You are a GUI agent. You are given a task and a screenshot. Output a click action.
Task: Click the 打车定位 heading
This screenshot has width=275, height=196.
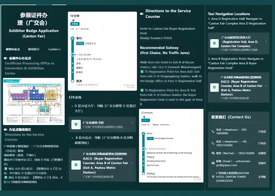point(75,98)
